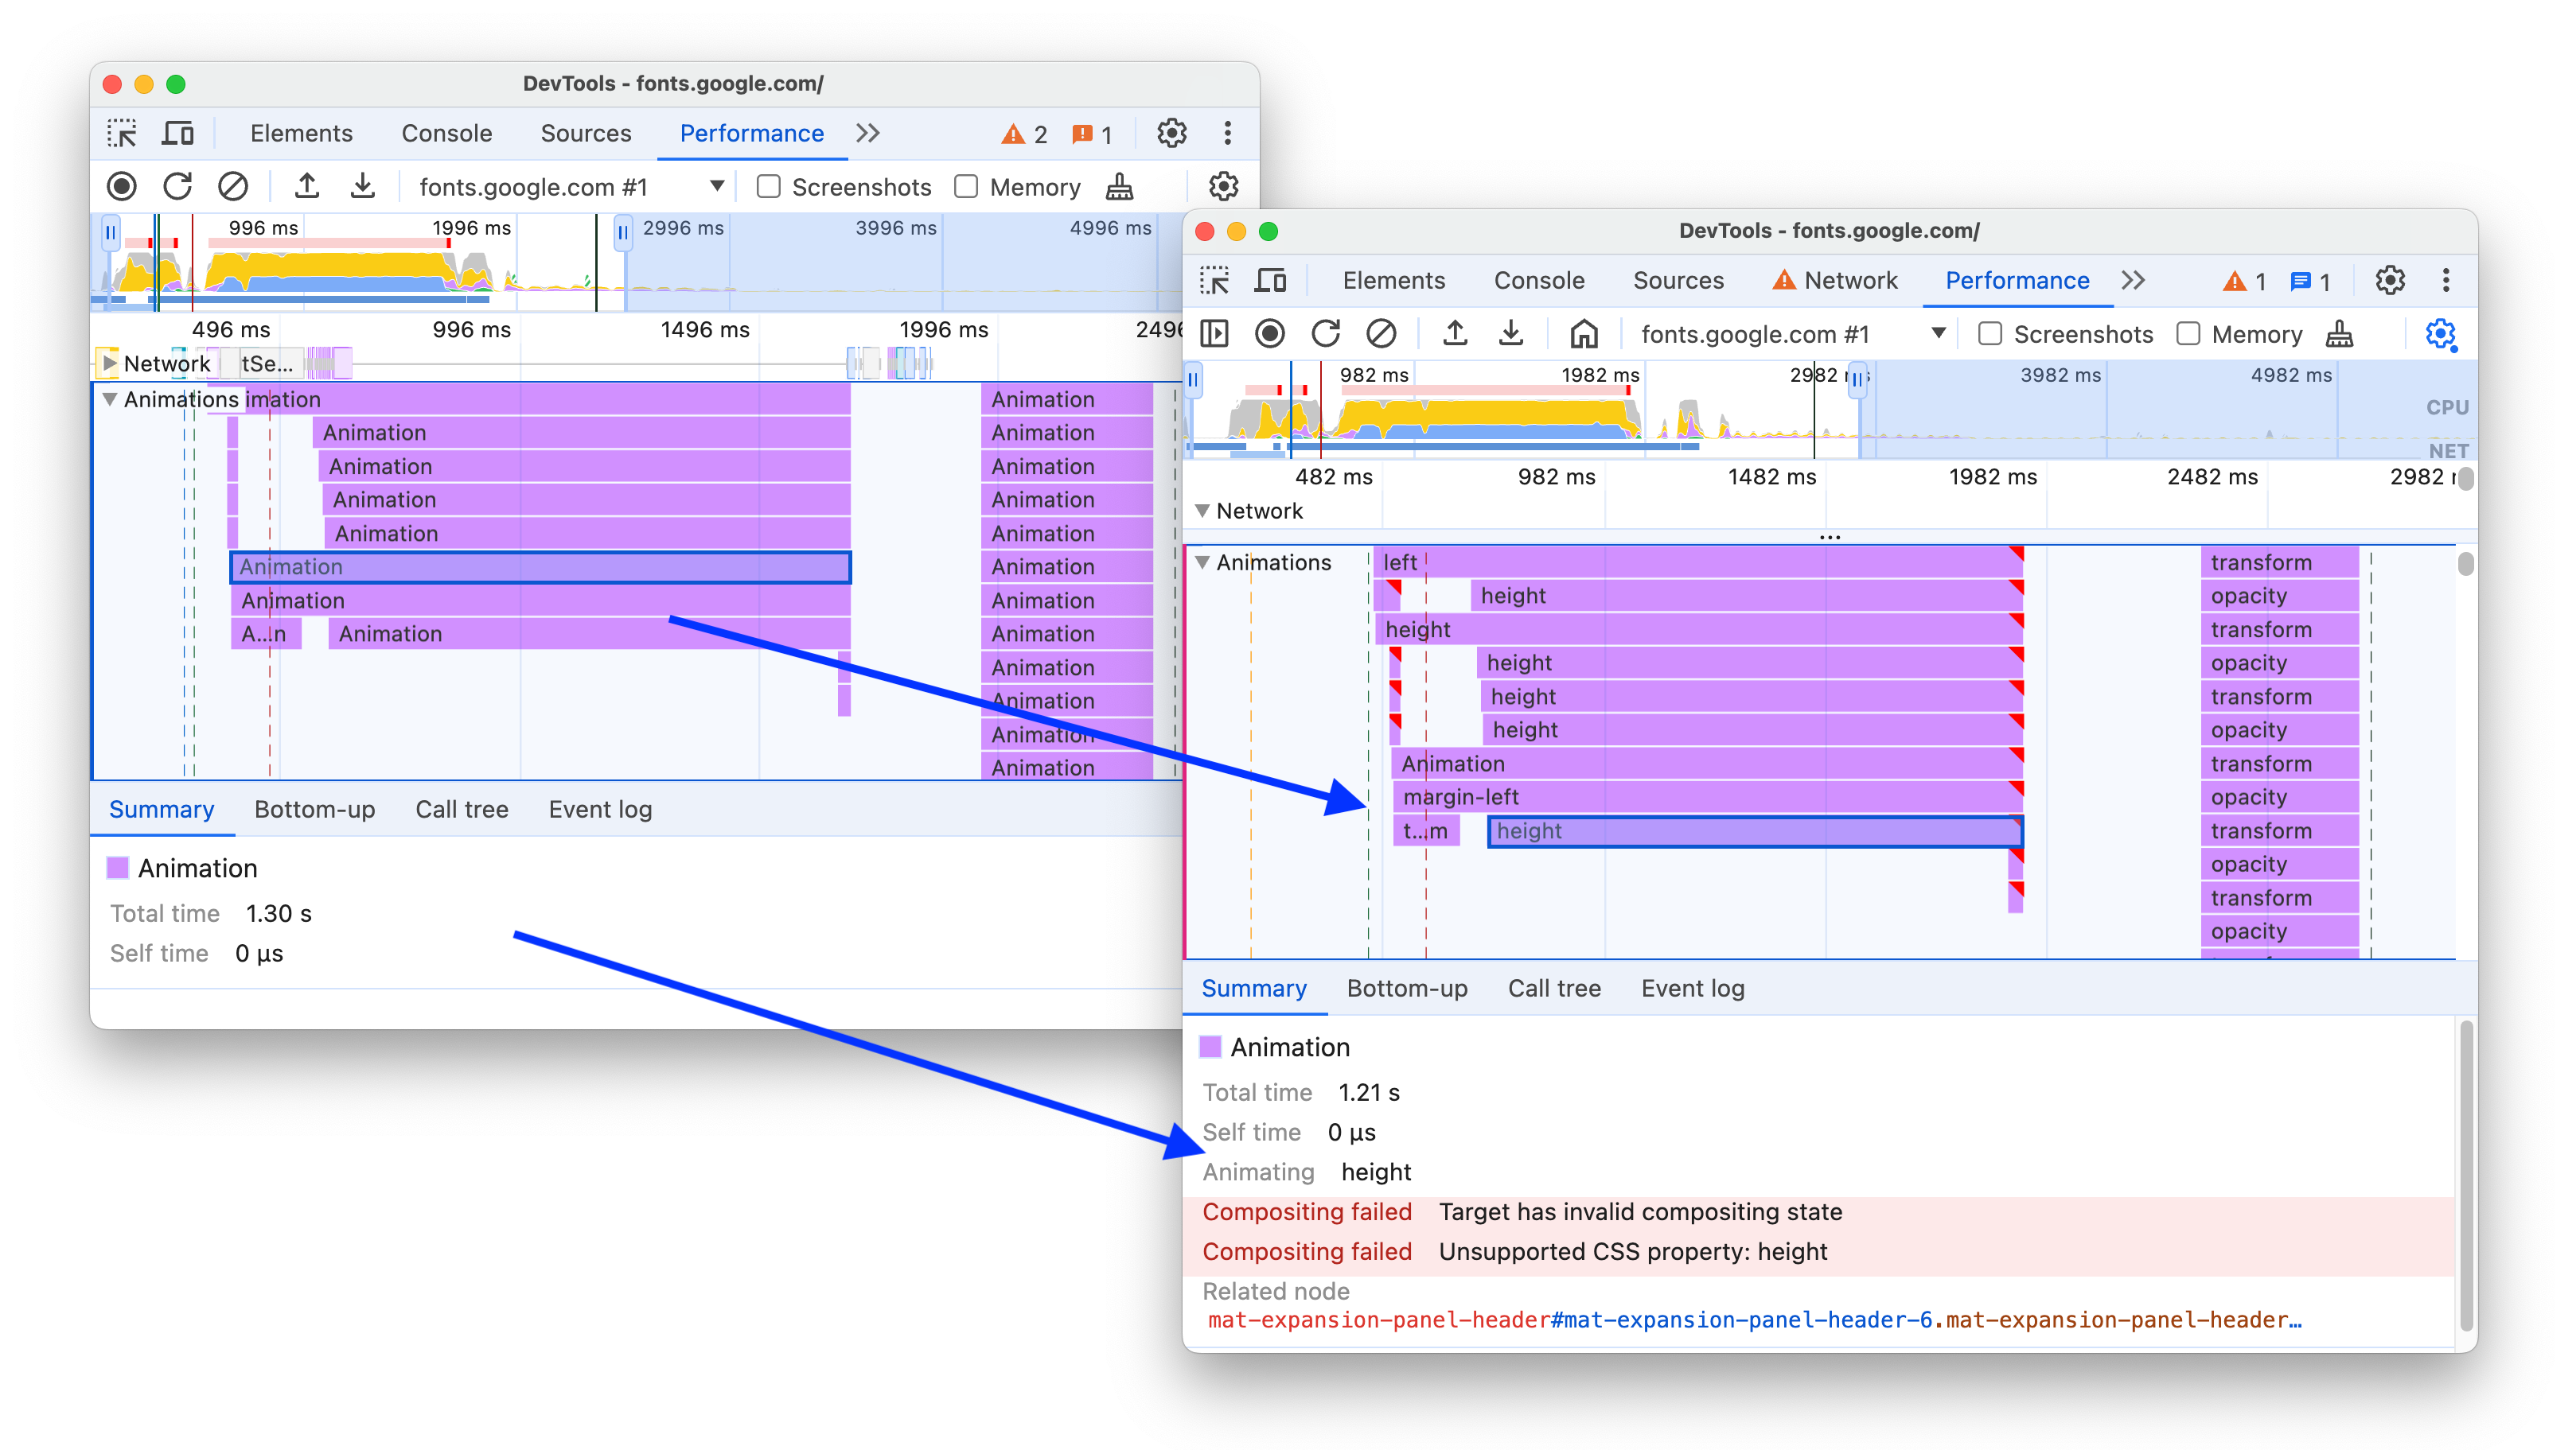Image resolution: width=2576 pixels, height=1450 pixels.
Task: Click the Event log button in summary area
Action: click(x=1689, y=989)
